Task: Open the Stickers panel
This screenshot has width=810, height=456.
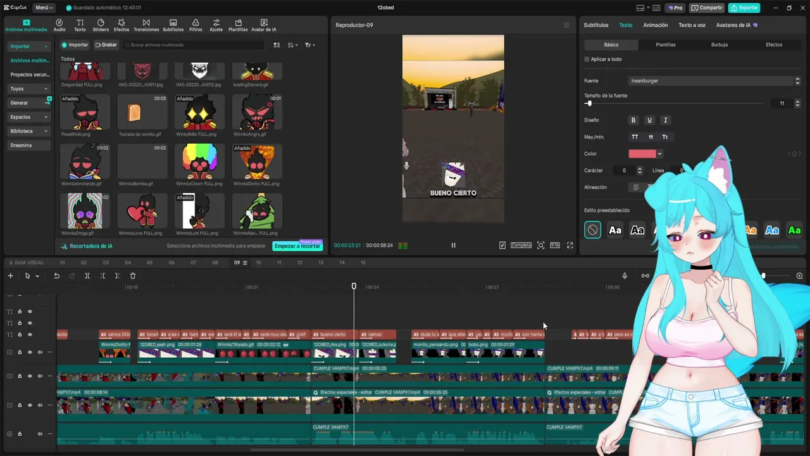Action: tap(101, 25)
